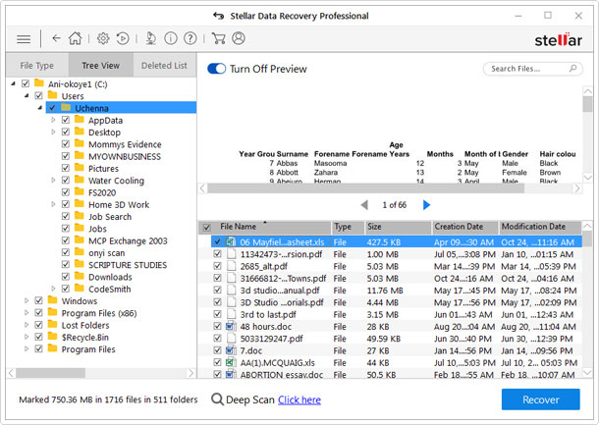The image size is (599, 425).
Task: Click the Word icon of 7.doc
Action: tap(231, 350)
